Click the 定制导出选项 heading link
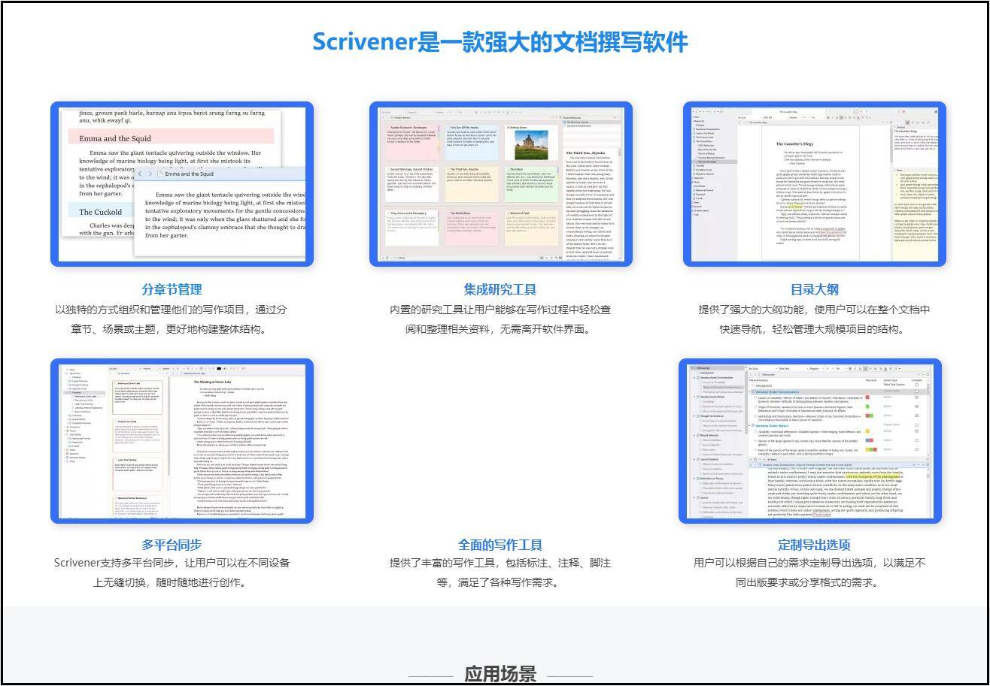This screenshot has height=686, width=990. pos(814,545)
